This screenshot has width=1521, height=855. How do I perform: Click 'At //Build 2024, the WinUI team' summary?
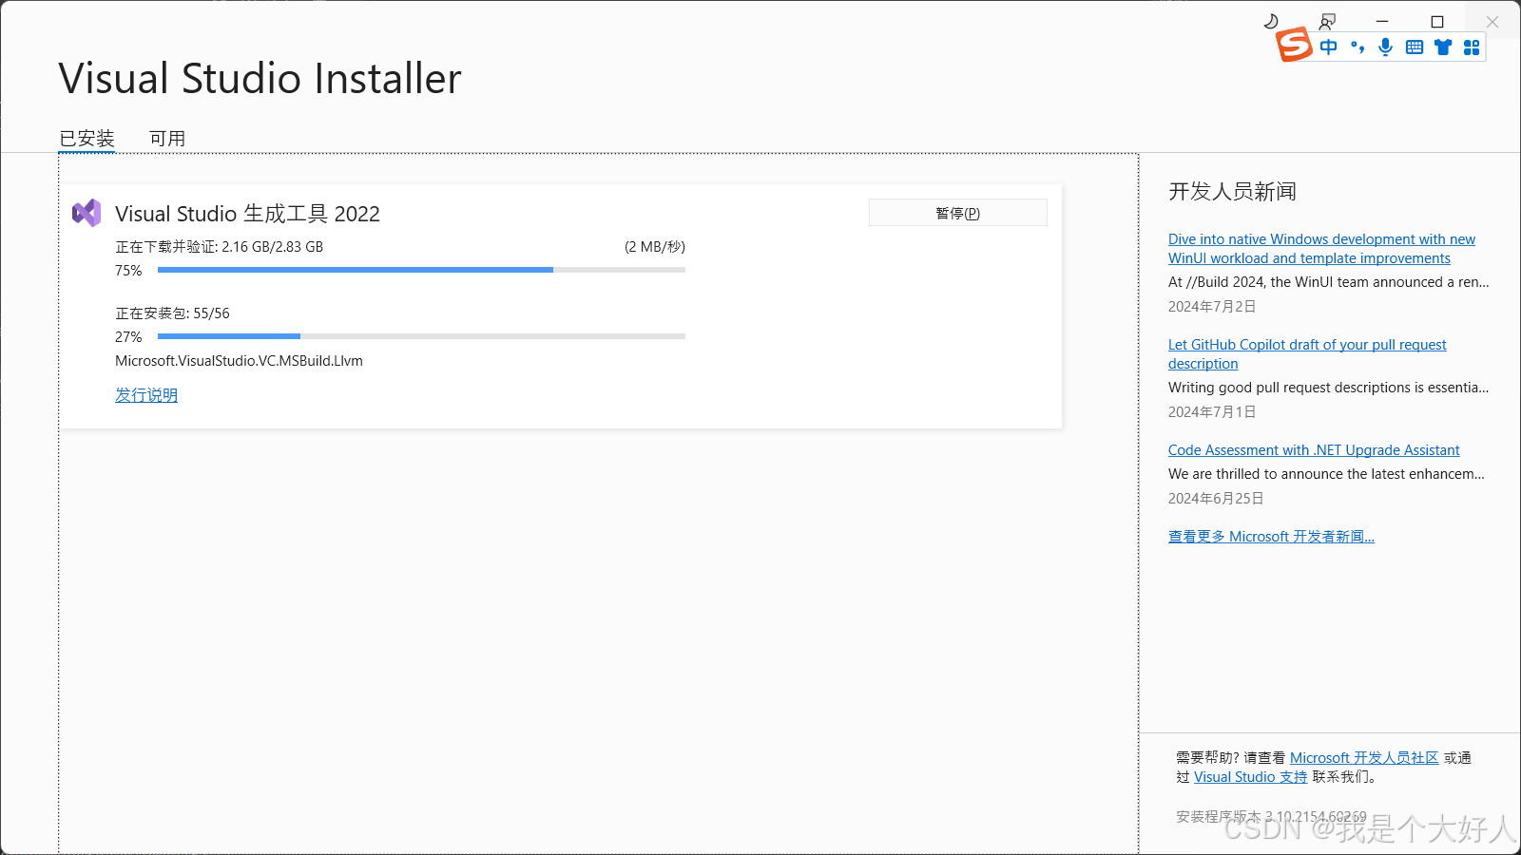click(x=1329, y=282)
